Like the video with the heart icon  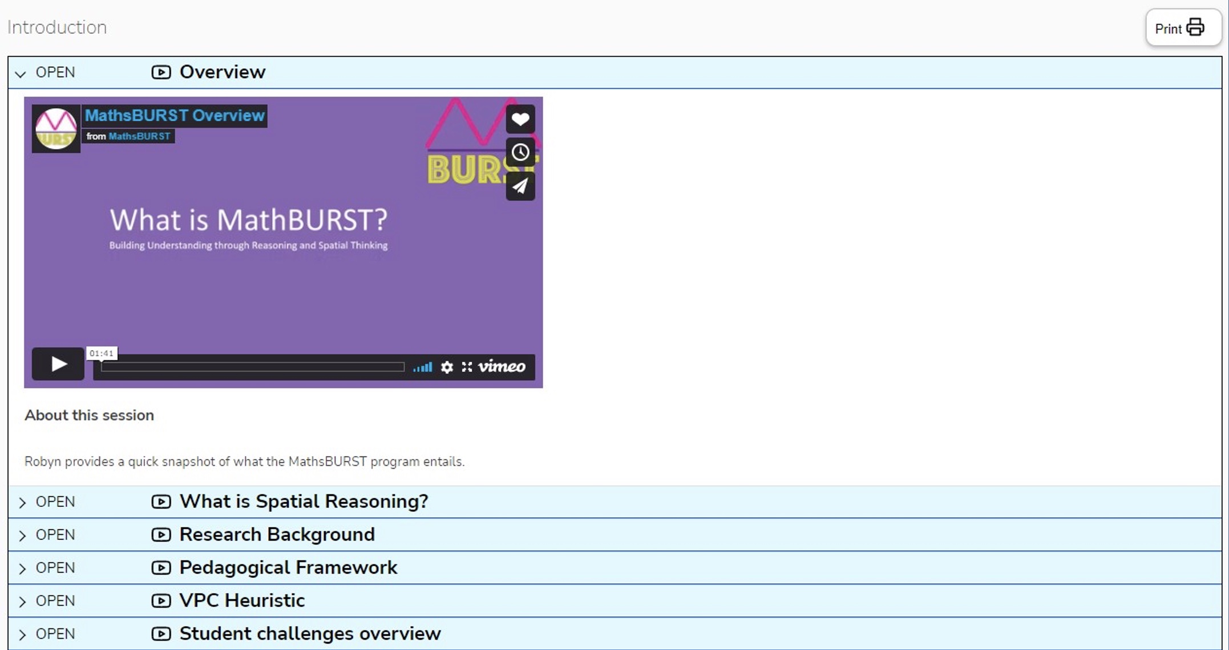(520, 119)
